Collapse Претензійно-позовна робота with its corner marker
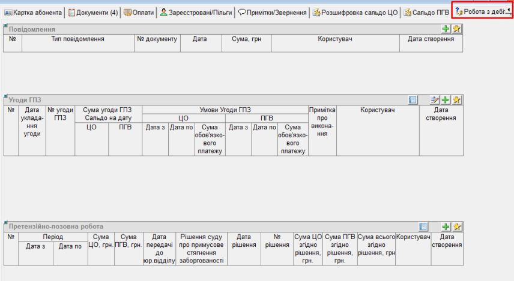The image size is (514, 281). (x=6, y=223)
